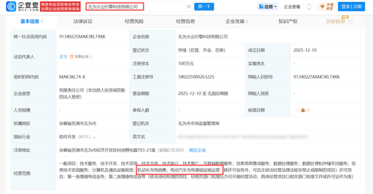
Task: Open the 历史信息 VIP tab
Action: click(336, 21)
